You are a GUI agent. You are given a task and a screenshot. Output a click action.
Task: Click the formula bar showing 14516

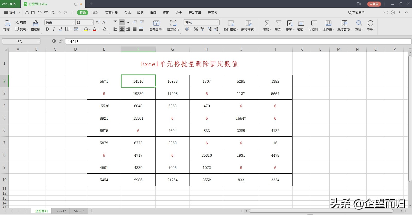pyautogui.click(x=238, y=41)
